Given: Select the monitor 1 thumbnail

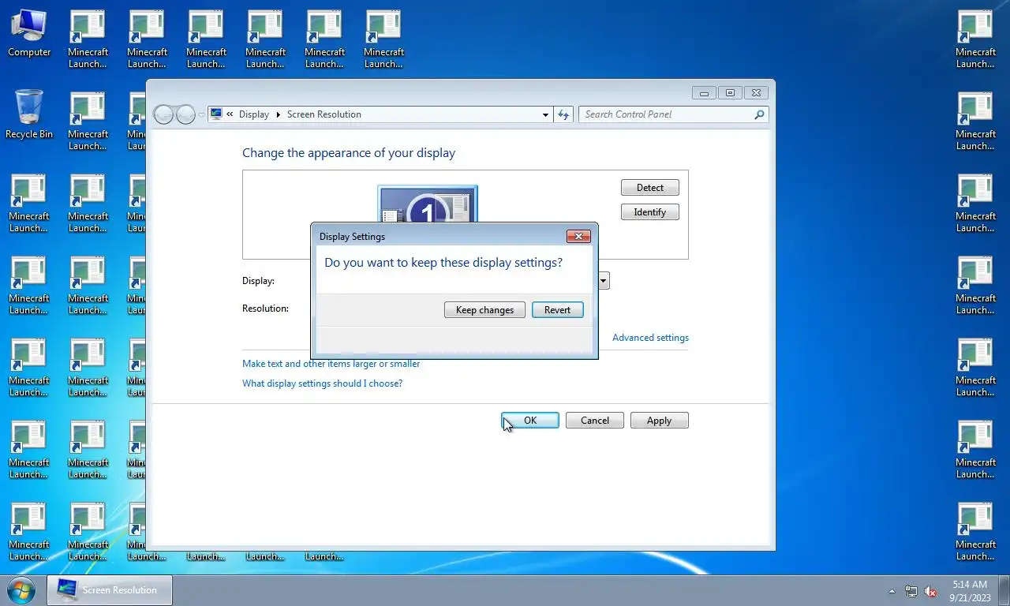Looking at the screenshot, I should 428,204.
